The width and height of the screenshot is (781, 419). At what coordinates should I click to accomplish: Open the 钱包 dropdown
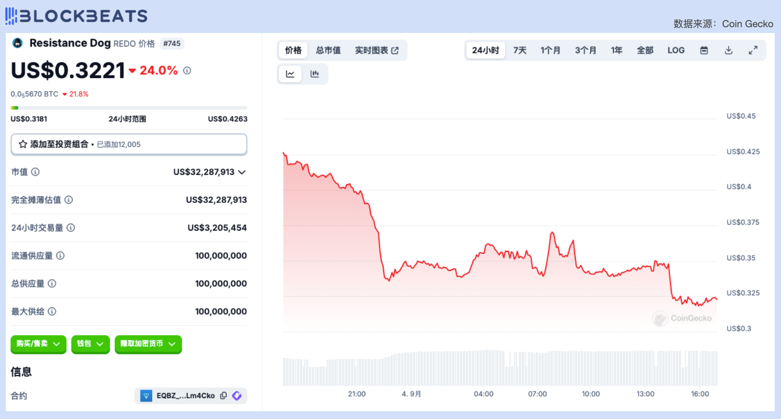click(x=90, y=344)
